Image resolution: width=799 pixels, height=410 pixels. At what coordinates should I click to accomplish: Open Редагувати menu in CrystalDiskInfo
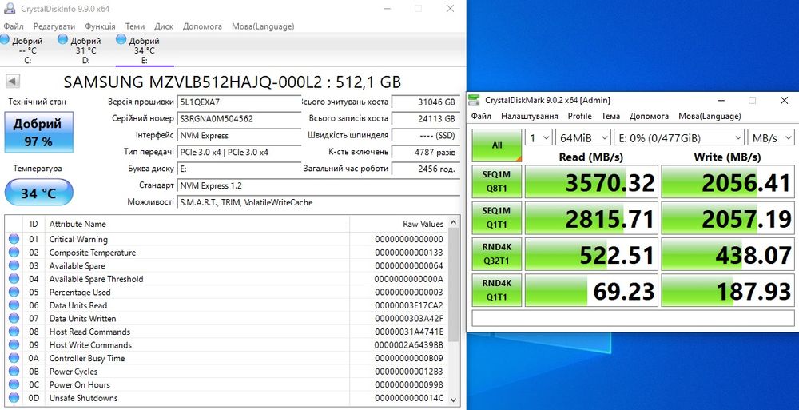click(54, 26)
